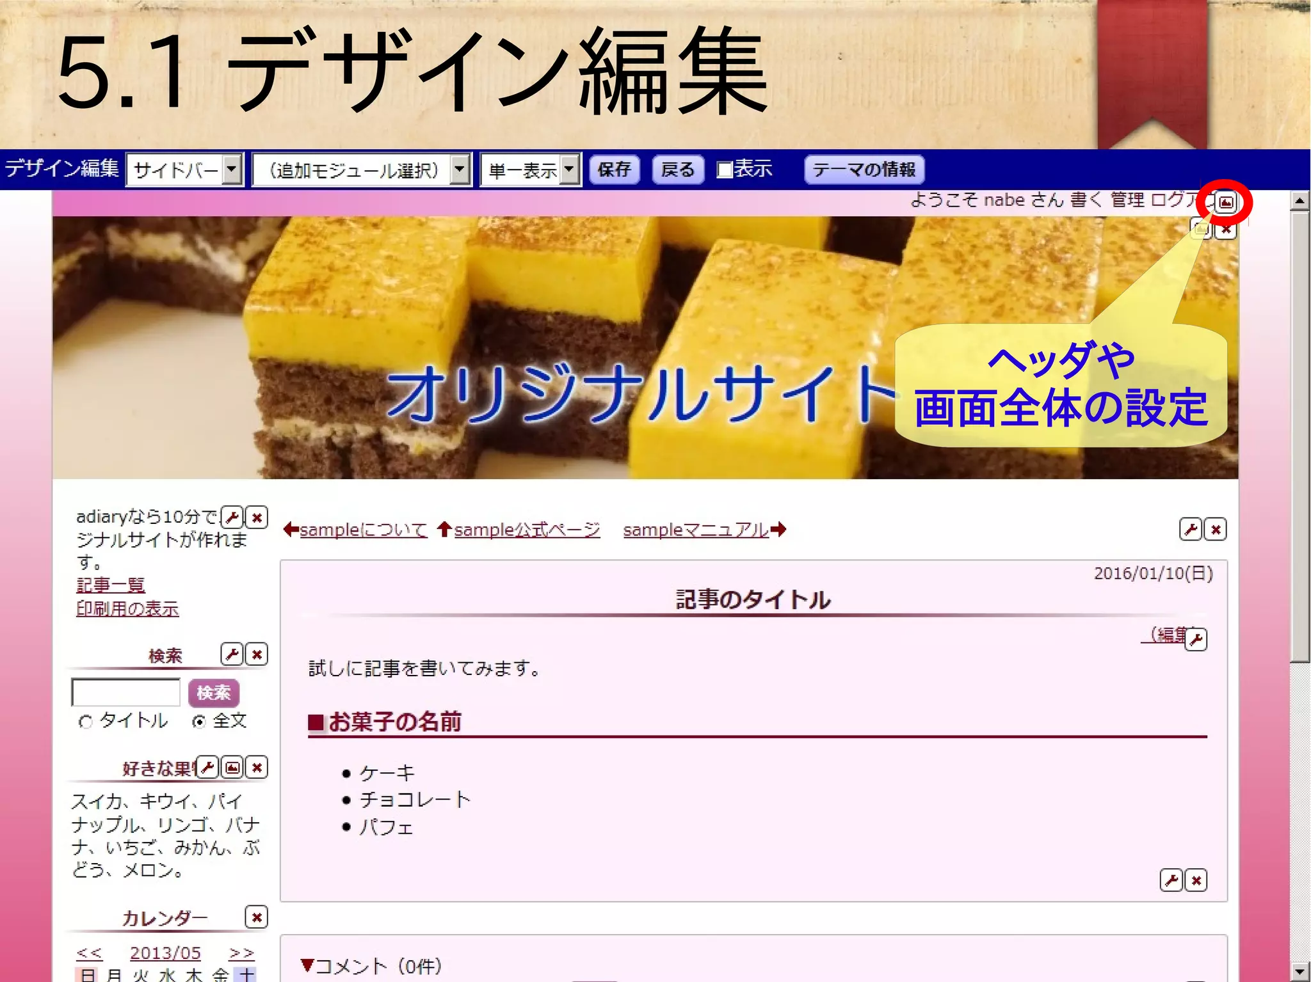
Task: Delete the 好きな果物 module
Action: [x=257, y=767]
